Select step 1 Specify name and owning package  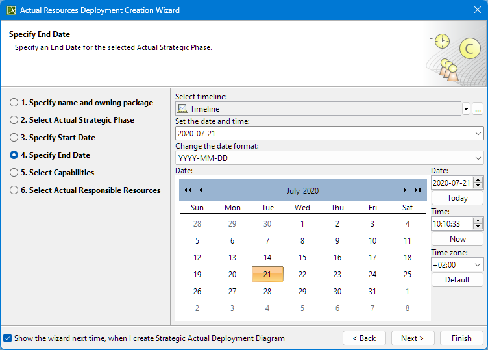(x=14, y=103)
